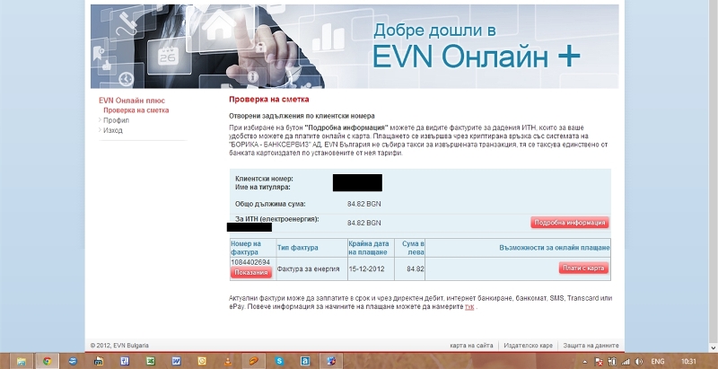This screenshot has width=718, height=369.
Task: Click the Подробна информация button
Action: (569, 223)
